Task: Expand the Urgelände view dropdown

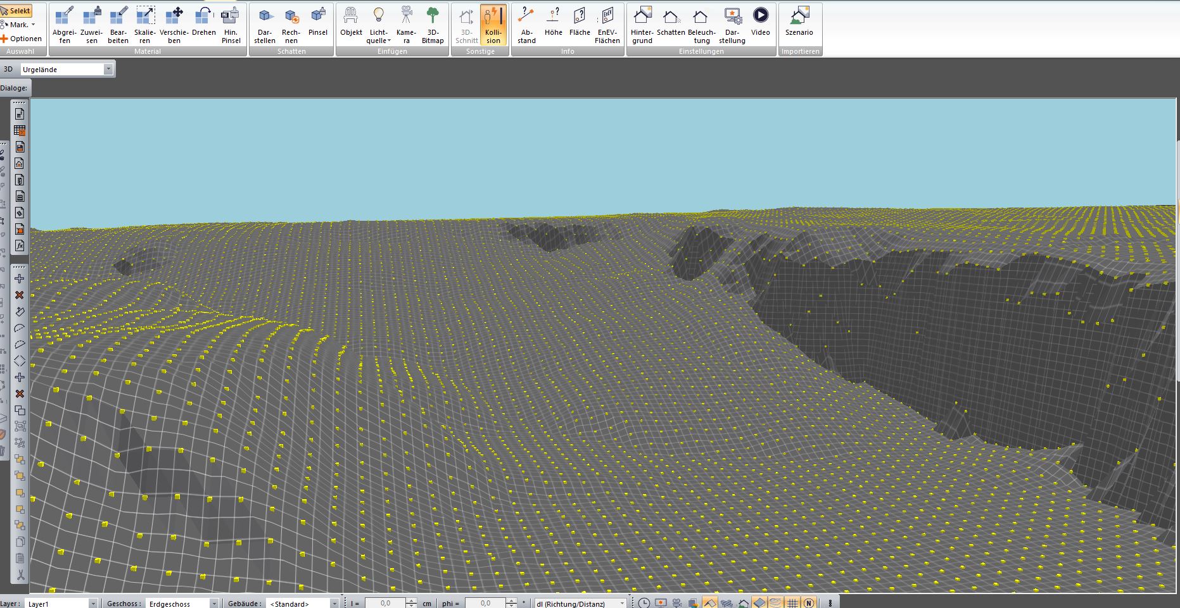Action: (x=108, y=70)
